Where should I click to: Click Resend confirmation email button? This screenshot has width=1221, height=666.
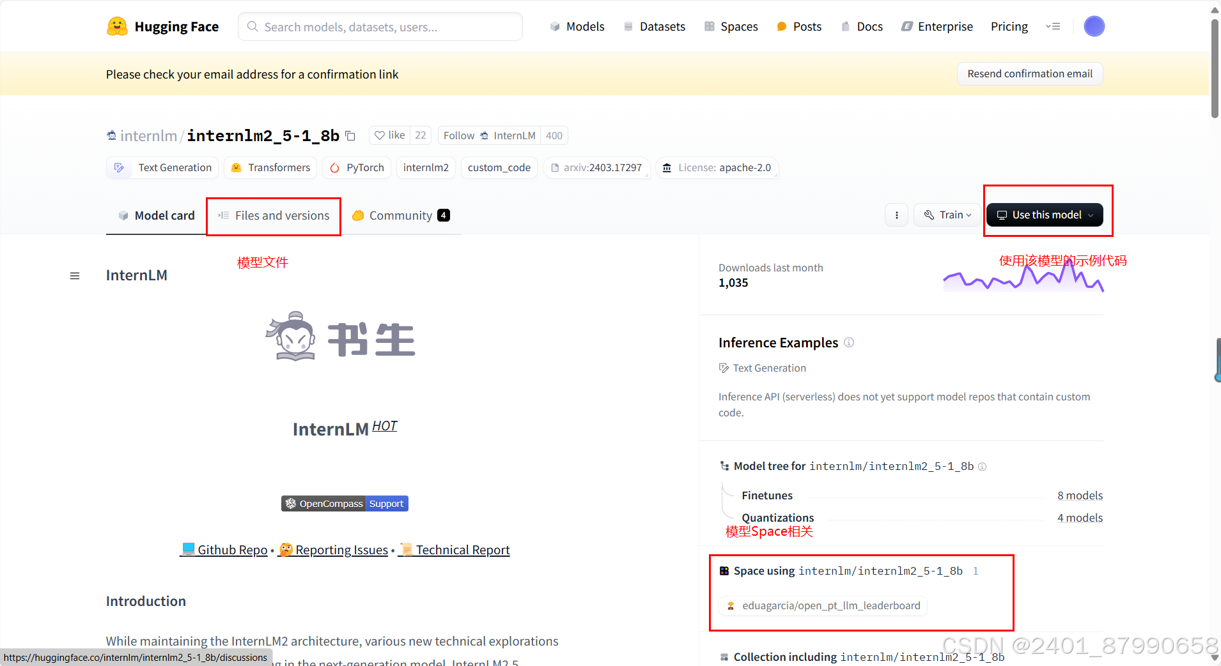[x=1030, y=74]
